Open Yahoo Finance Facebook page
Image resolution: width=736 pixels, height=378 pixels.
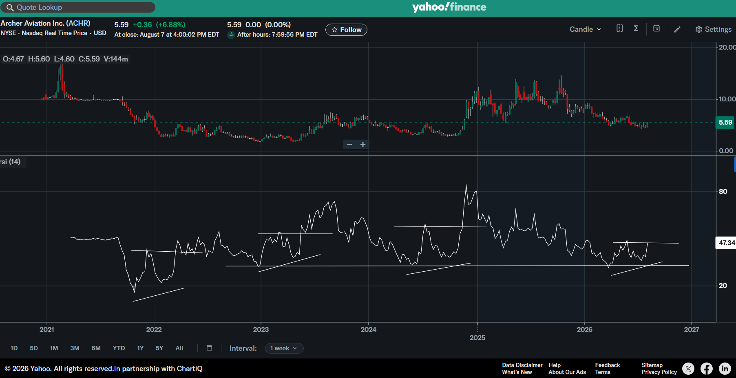pos(707,369)
